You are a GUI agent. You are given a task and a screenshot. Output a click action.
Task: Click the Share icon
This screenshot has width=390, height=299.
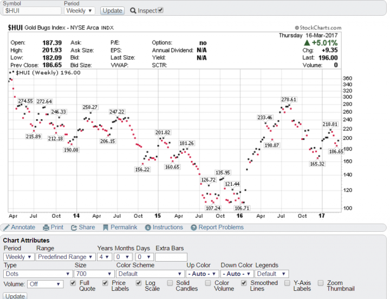pyautogui.click(x=74, y=227)
